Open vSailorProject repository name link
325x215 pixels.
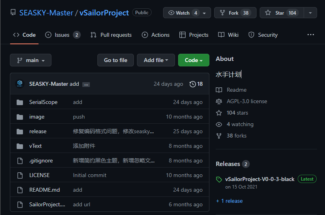tap(104, 13)
